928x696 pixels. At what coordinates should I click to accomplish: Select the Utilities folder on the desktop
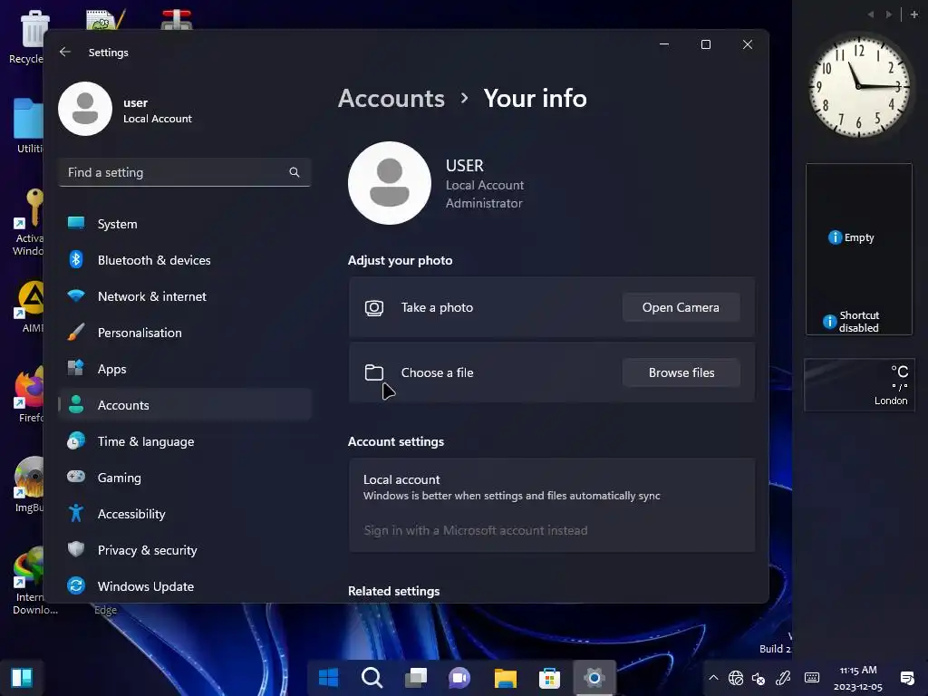[x=28, y=125]
